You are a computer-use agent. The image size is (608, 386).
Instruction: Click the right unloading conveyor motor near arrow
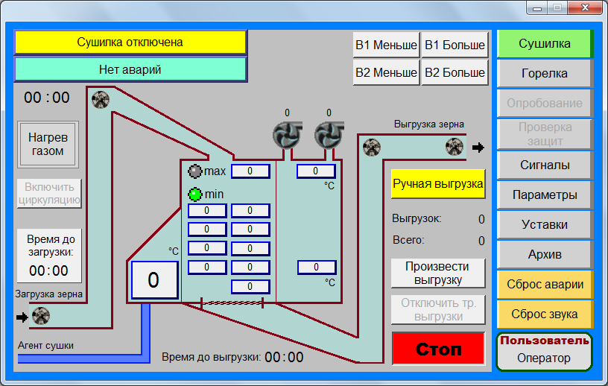[x=454, y=147]
